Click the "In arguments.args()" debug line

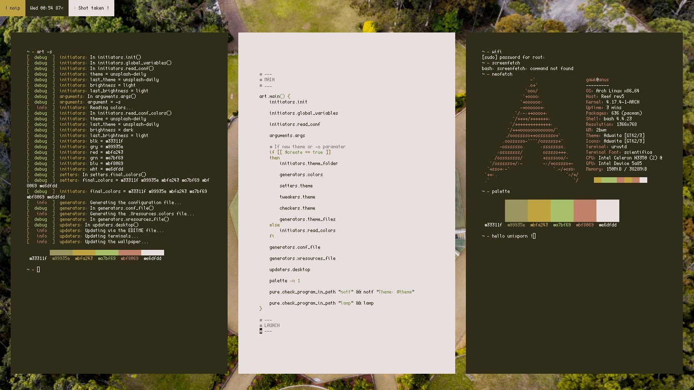[x=112, y=96]
